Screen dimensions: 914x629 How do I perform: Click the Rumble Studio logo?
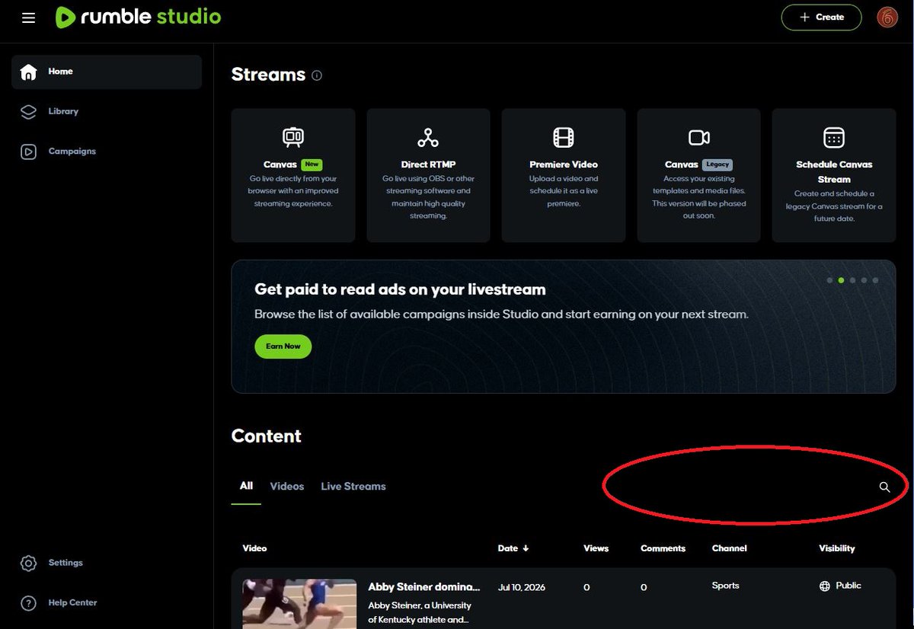coord(138,16)
